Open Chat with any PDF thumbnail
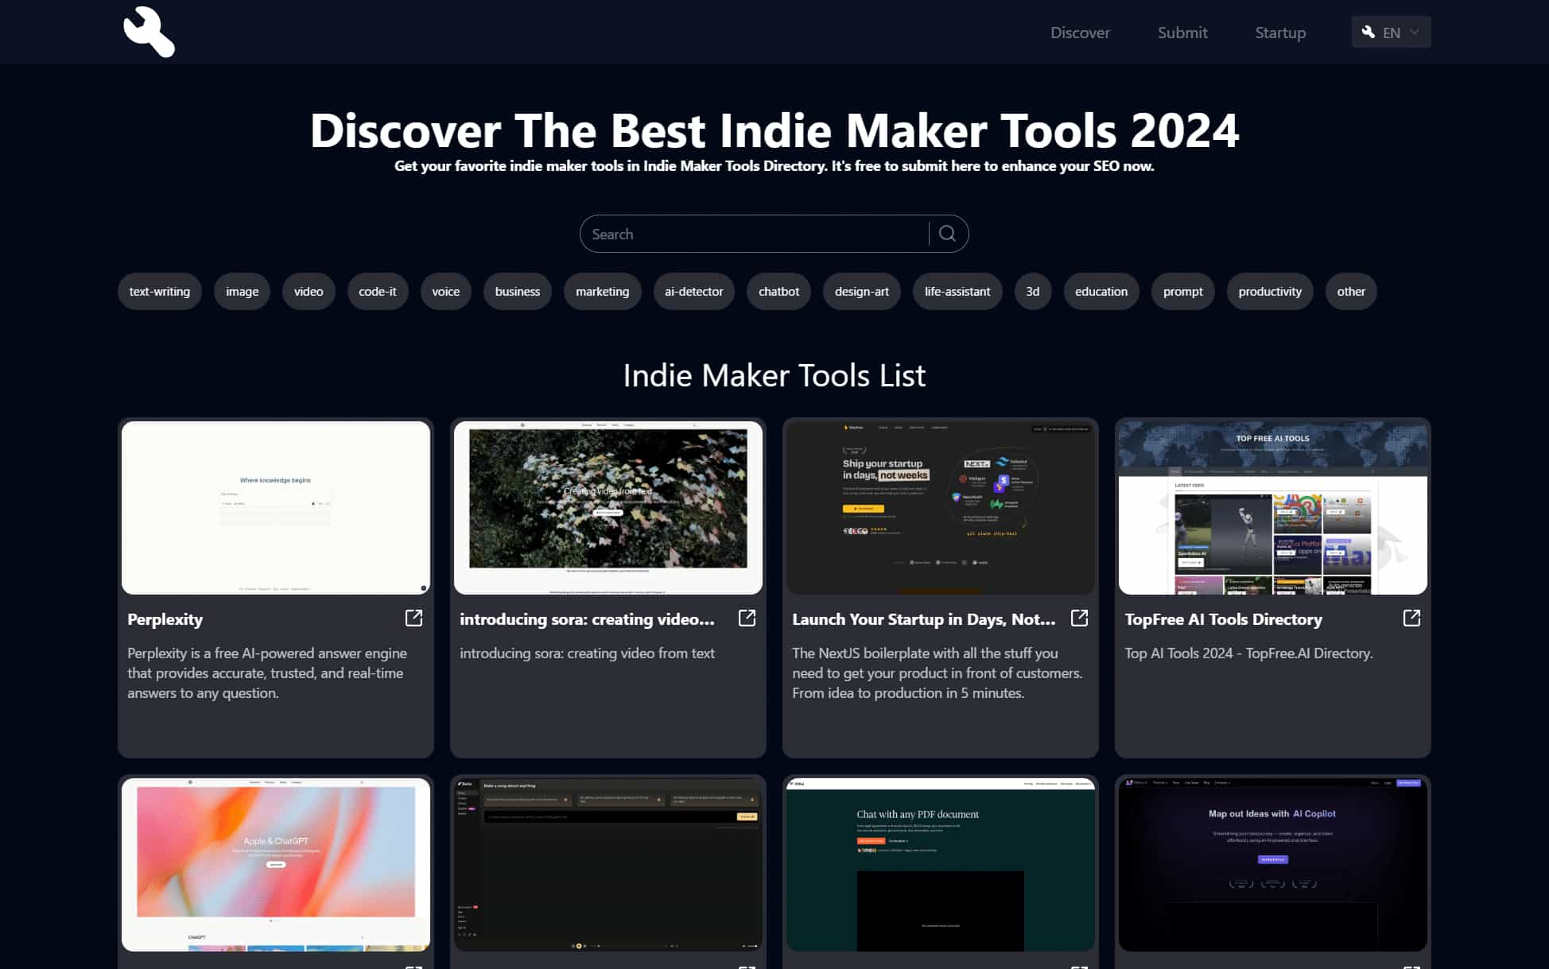 point(941,864)
